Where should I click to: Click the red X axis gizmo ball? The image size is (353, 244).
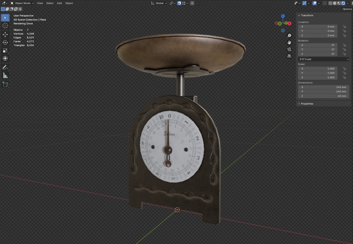point(290,23)
